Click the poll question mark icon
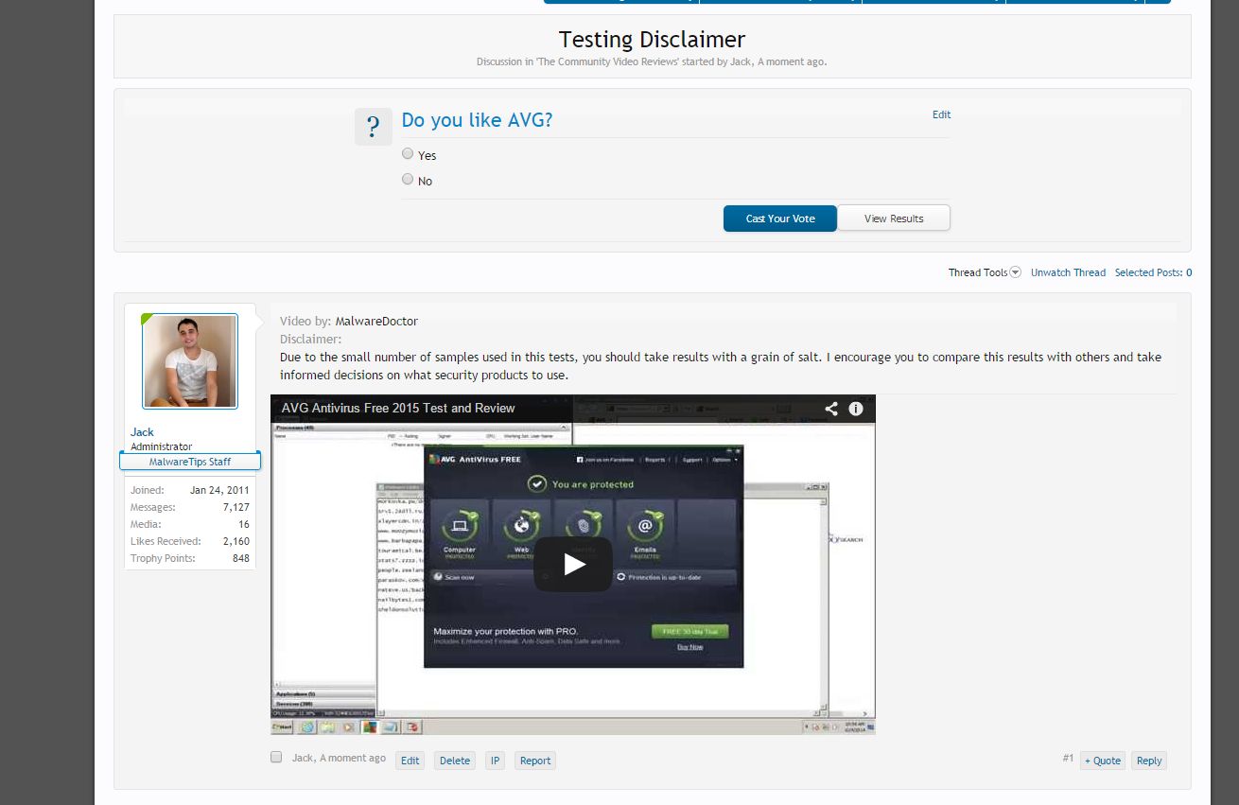The width and height of the screenshot is (1239, 805). [x=374, y=127]
